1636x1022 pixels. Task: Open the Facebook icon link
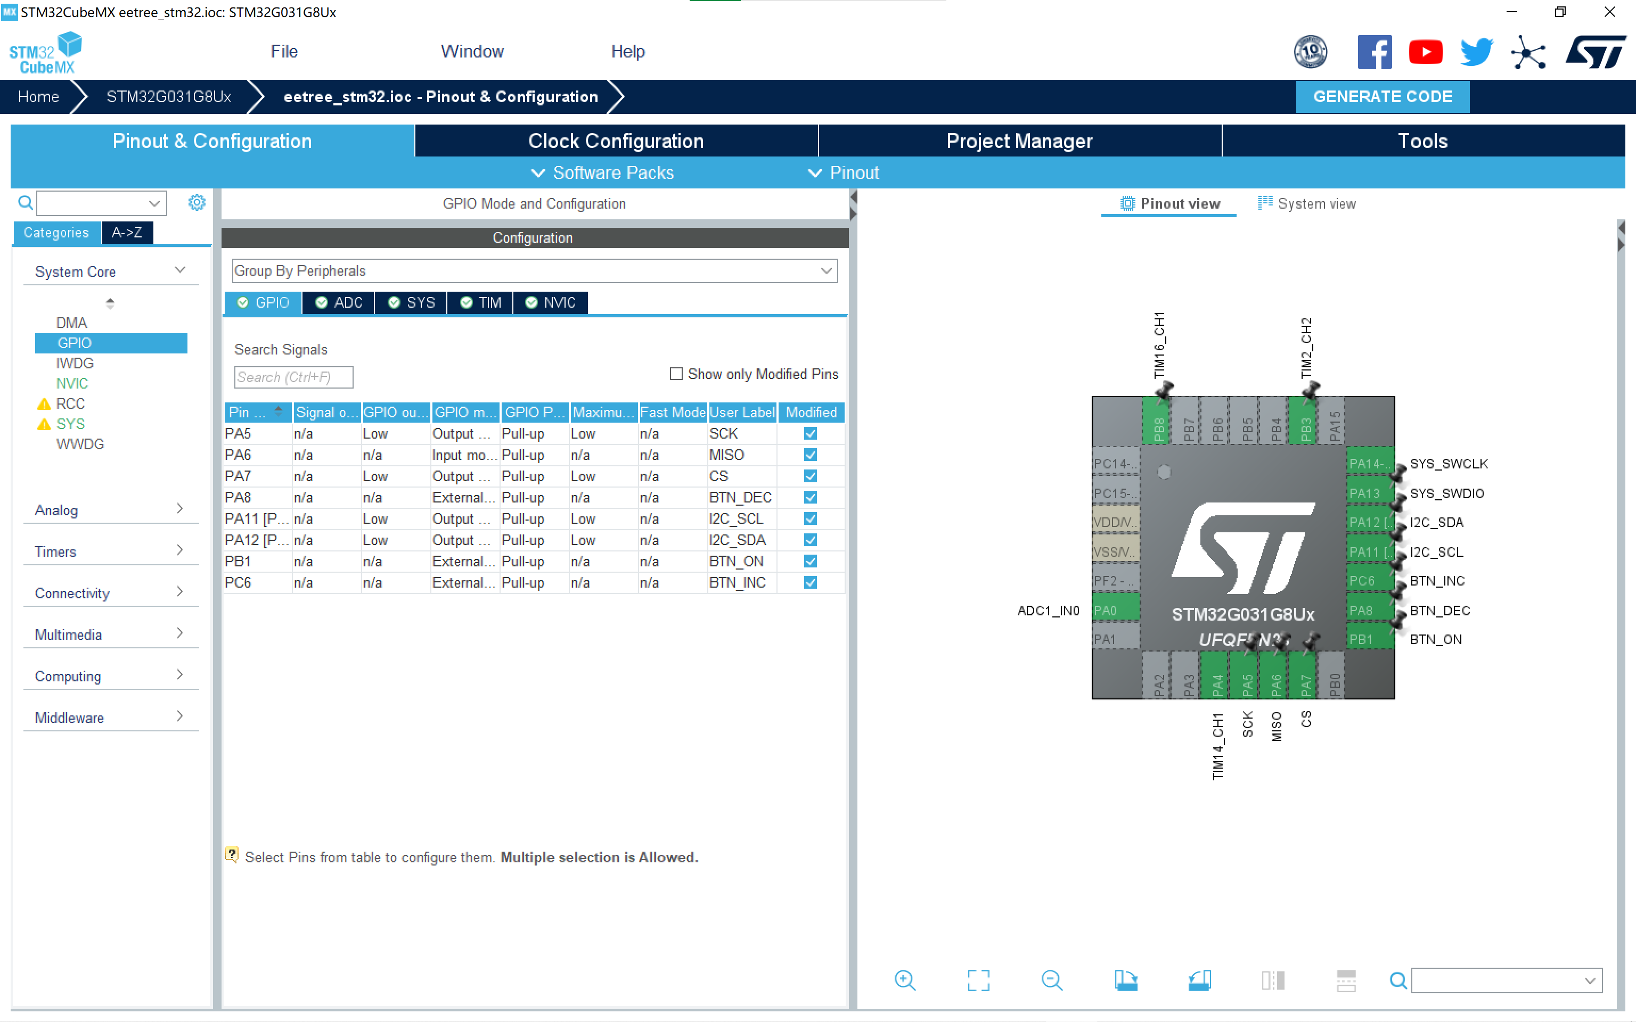(x=1375, y=52)
